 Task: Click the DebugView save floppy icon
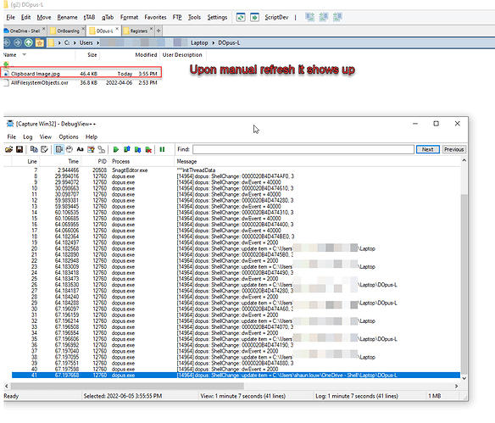coord(19,149)
